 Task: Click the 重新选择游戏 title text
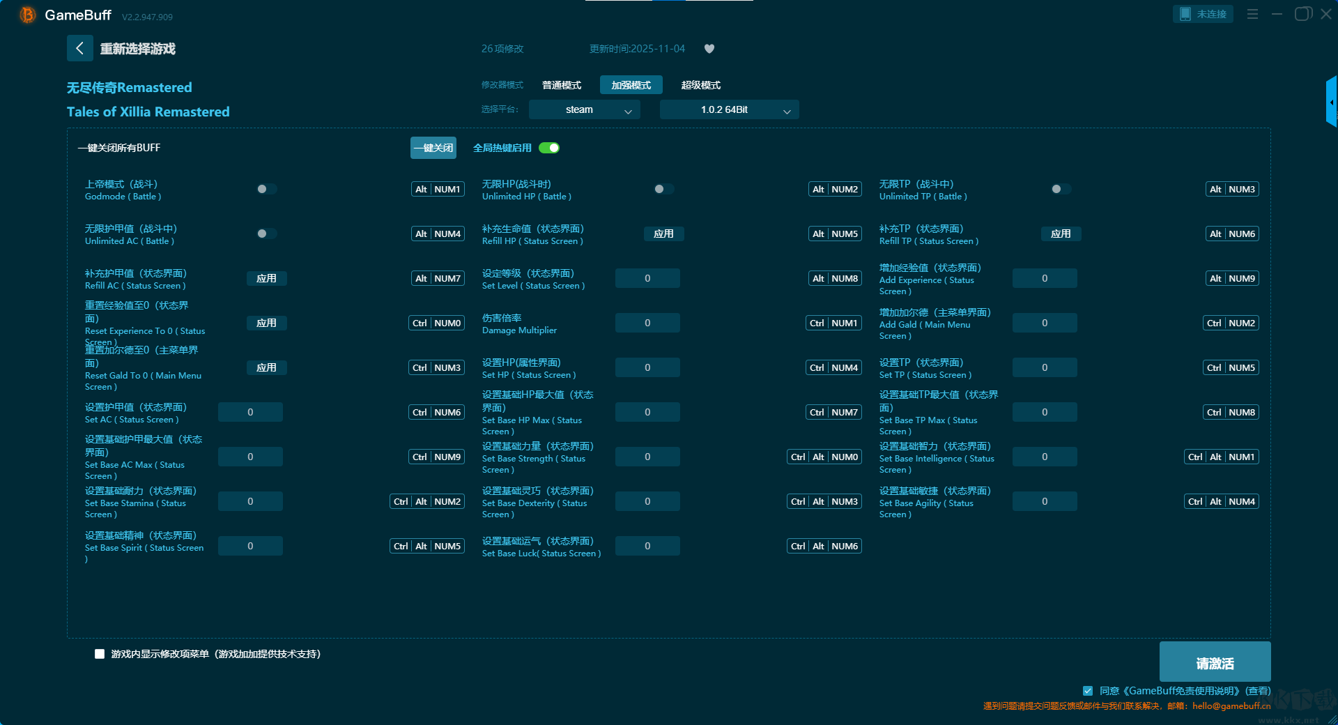(x=137, y=49)
